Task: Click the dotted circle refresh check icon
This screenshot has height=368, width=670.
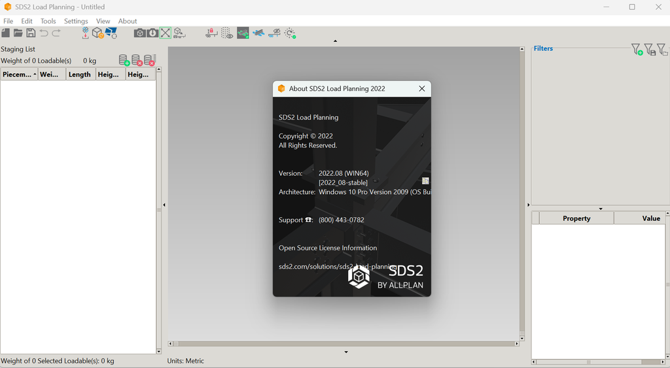Action: point(290,33)
